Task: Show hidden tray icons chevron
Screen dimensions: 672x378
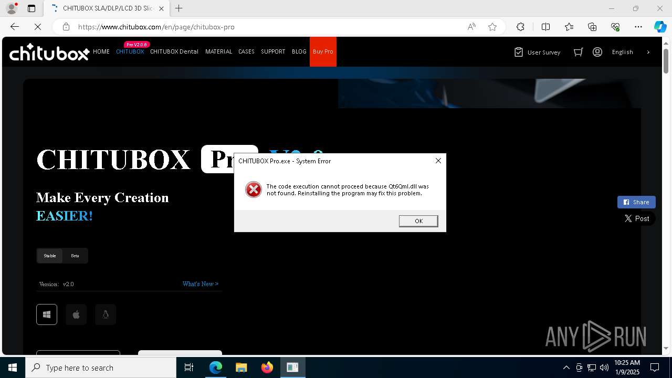Action: (566, 367)
